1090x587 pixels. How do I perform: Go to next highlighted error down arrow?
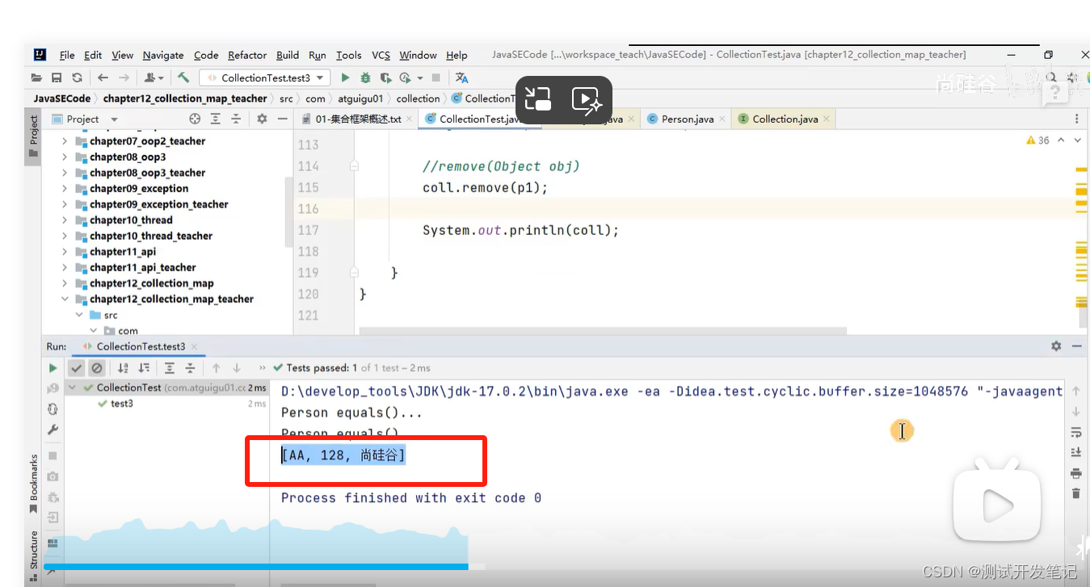coord(1078,140)
